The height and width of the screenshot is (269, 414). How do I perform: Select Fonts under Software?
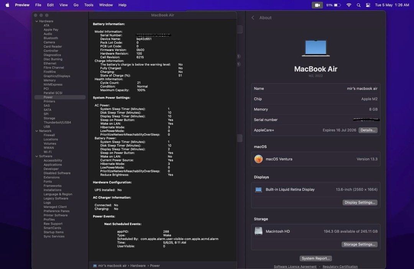click(48, 182)
